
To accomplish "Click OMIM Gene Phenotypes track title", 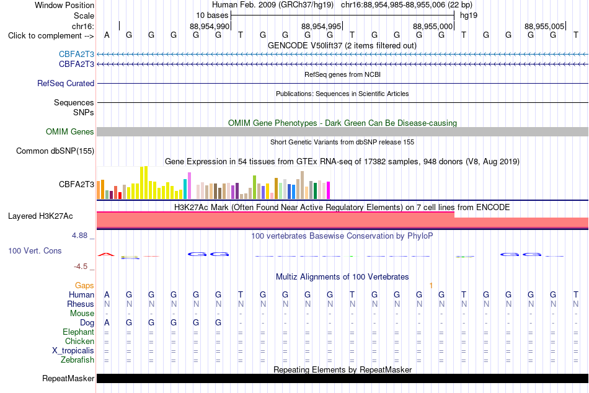I will (342, 123).
